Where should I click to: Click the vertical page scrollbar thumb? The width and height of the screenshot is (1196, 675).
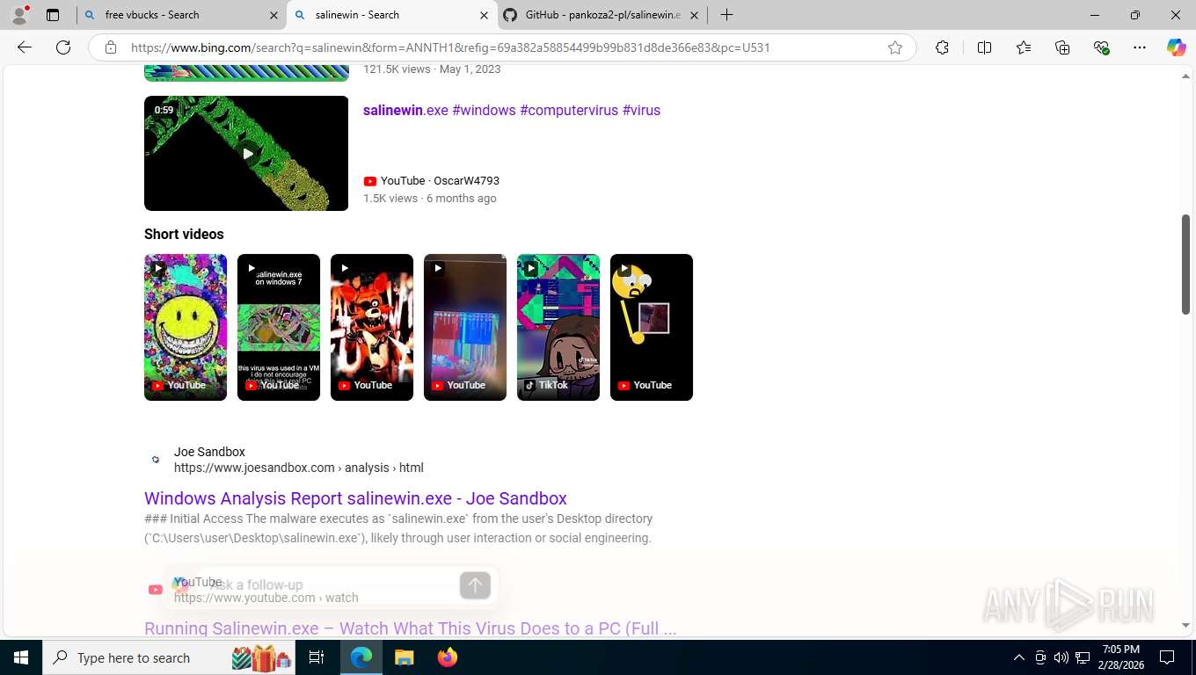(1185, 264)
